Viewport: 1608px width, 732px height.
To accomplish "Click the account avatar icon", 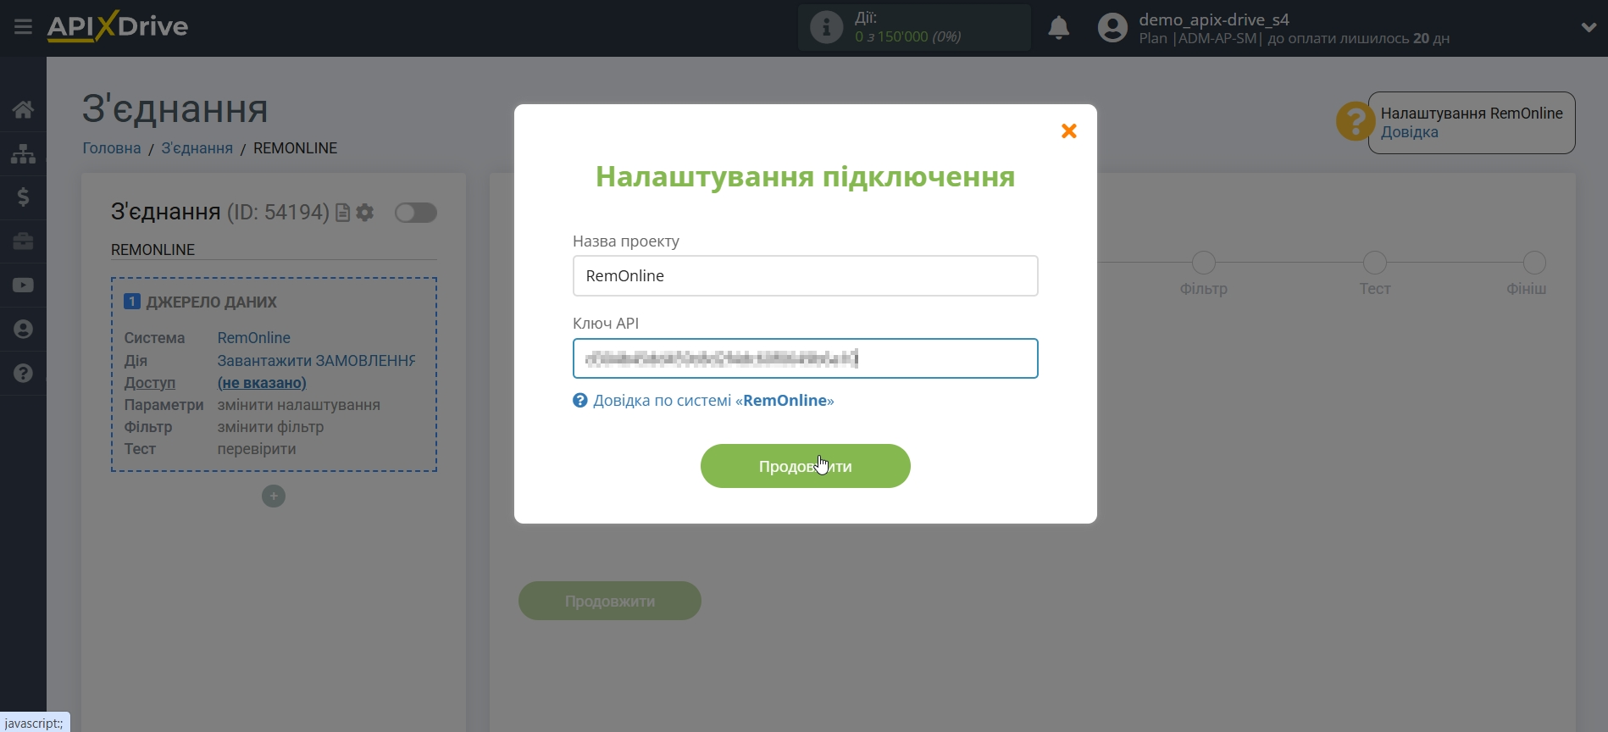I will point(1112,28).
